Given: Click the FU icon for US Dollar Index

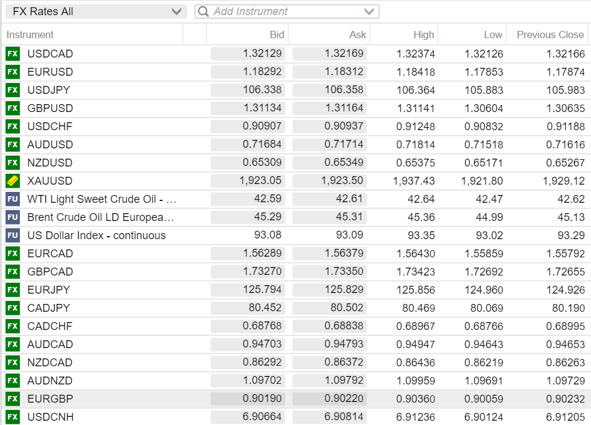Looking at the screenshot, I should (x=12, y=236).
